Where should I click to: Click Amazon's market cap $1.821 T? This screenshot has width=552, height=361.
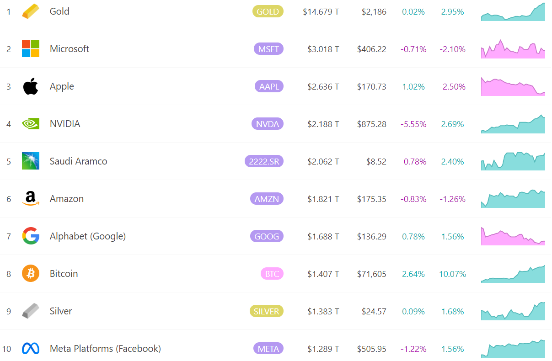[323, 199]
